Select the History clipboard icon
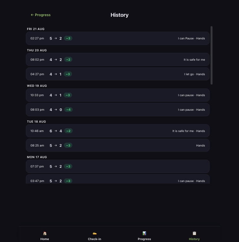 [194, 233]
